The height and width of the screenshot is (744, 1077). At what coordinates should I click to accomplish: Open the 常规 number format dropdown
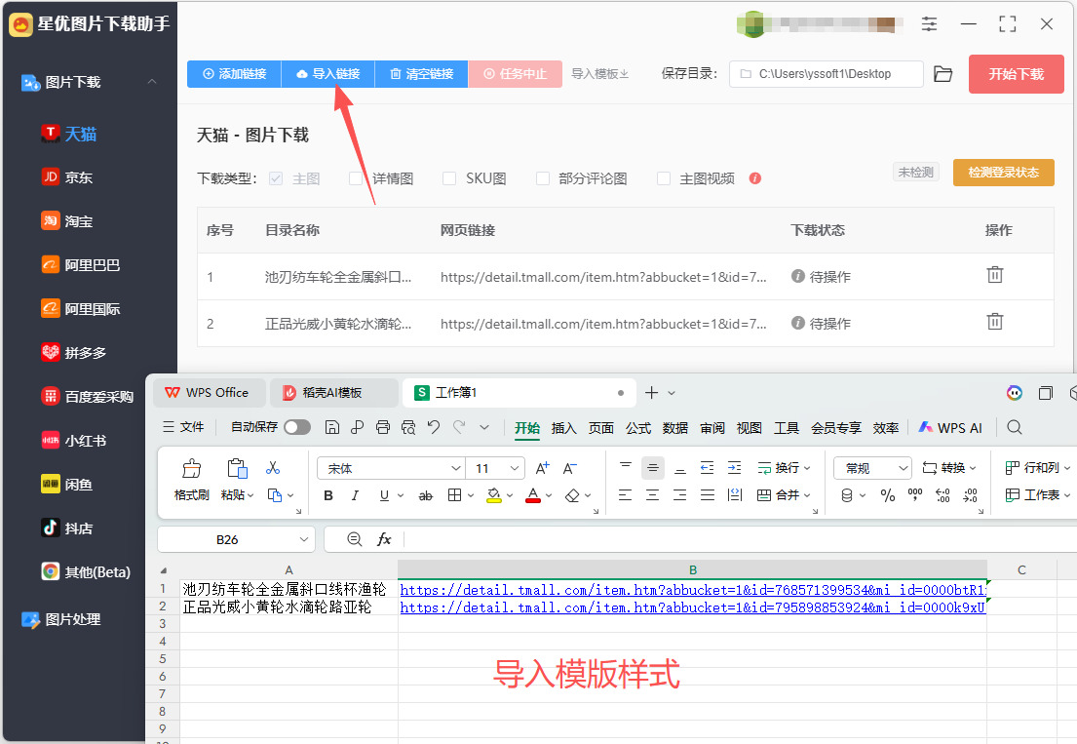(904, 468)
